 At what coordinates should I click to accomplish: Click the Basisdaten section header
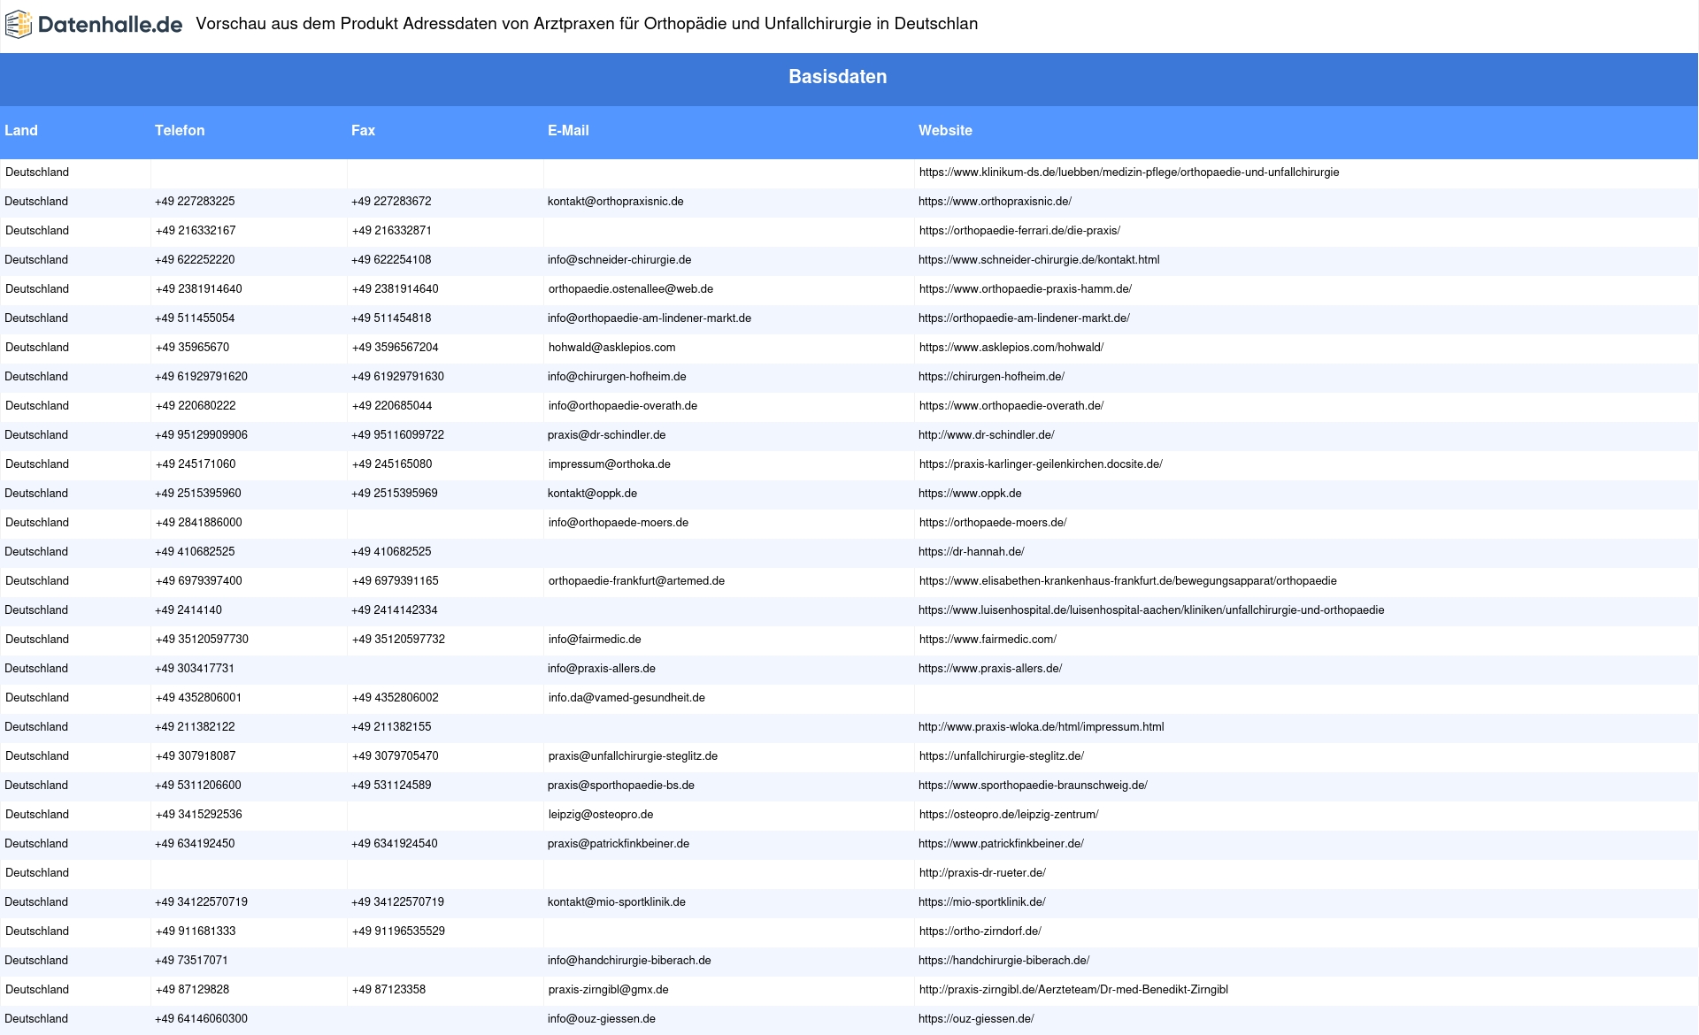[837, 77]
